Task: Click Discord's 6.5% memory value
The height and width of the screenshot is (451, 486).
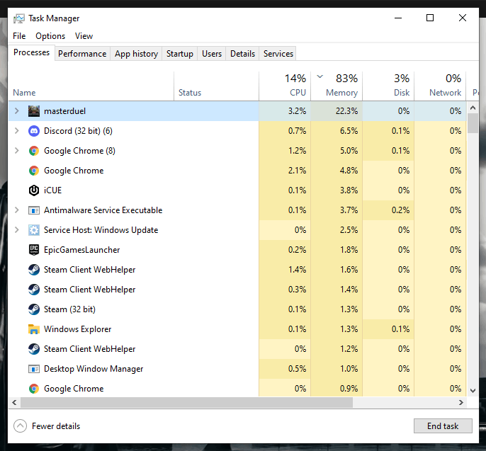Action: pyautogui.click(x=349, y=131)
